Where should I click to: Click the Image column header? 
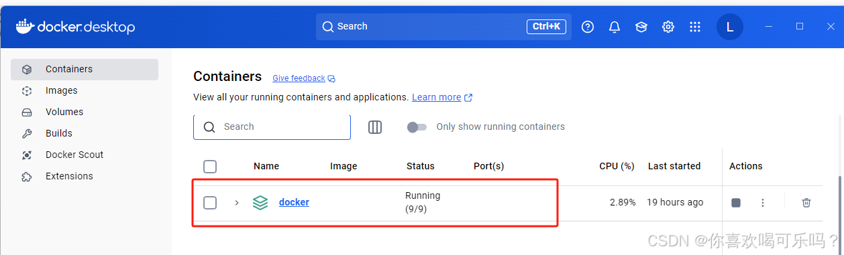point(344,166)
